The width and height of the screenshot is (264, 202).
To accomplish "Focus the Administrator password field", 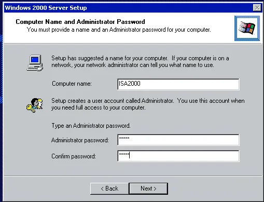I will [x=178, y=140].
